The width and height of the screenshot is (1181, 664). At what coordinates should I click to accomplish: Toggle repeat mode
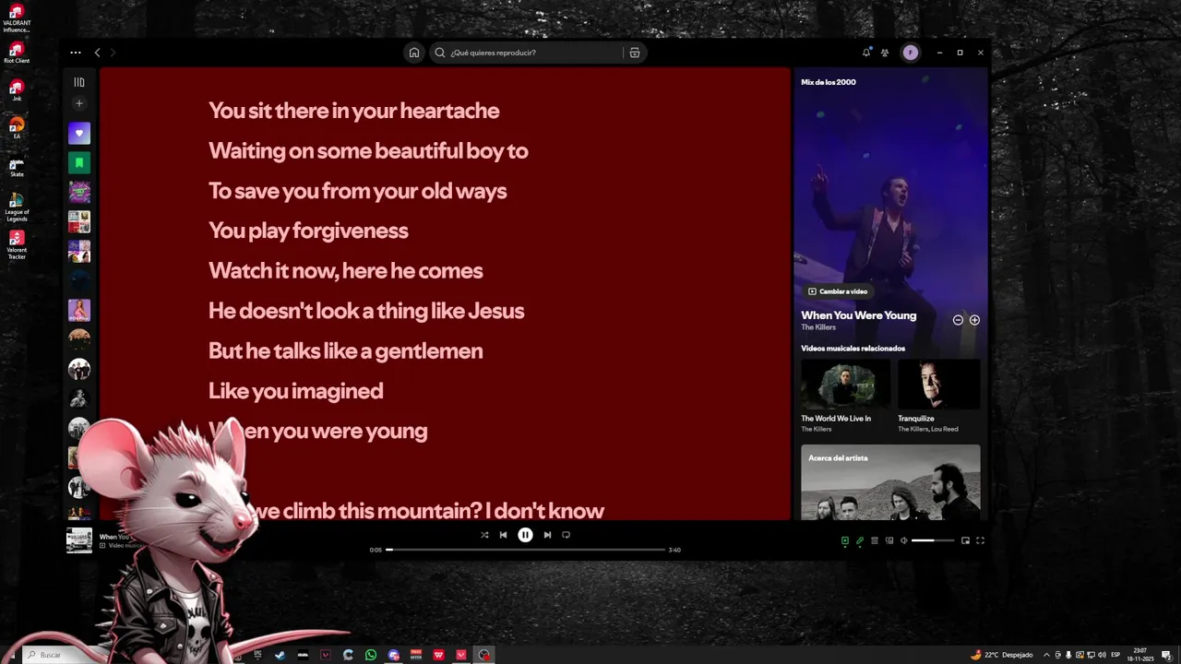[x=566, y=535]
